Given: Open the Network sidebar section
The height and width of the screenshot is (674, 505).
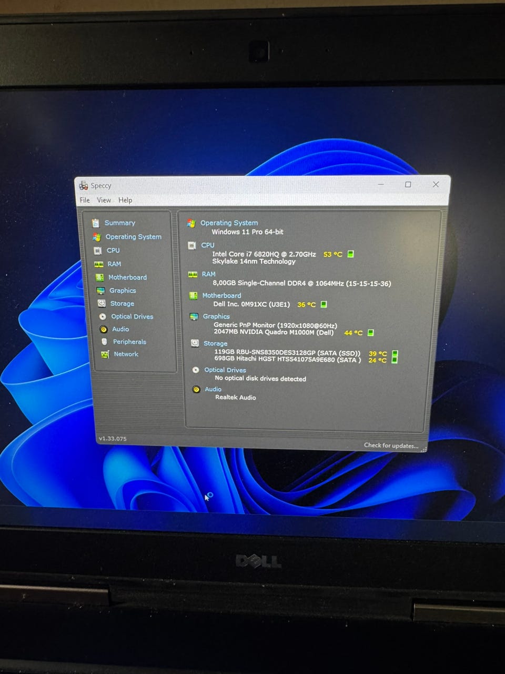Looking at the screenshot, I should coord(126,354).
